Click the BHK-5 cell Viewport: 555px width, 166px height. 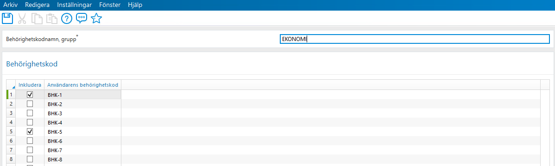[83, 131]
